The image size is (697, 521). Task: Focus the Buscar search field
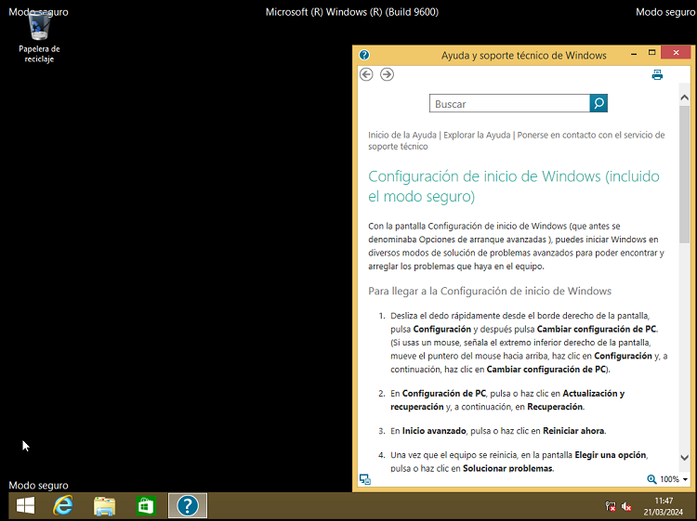pos(509,104)
